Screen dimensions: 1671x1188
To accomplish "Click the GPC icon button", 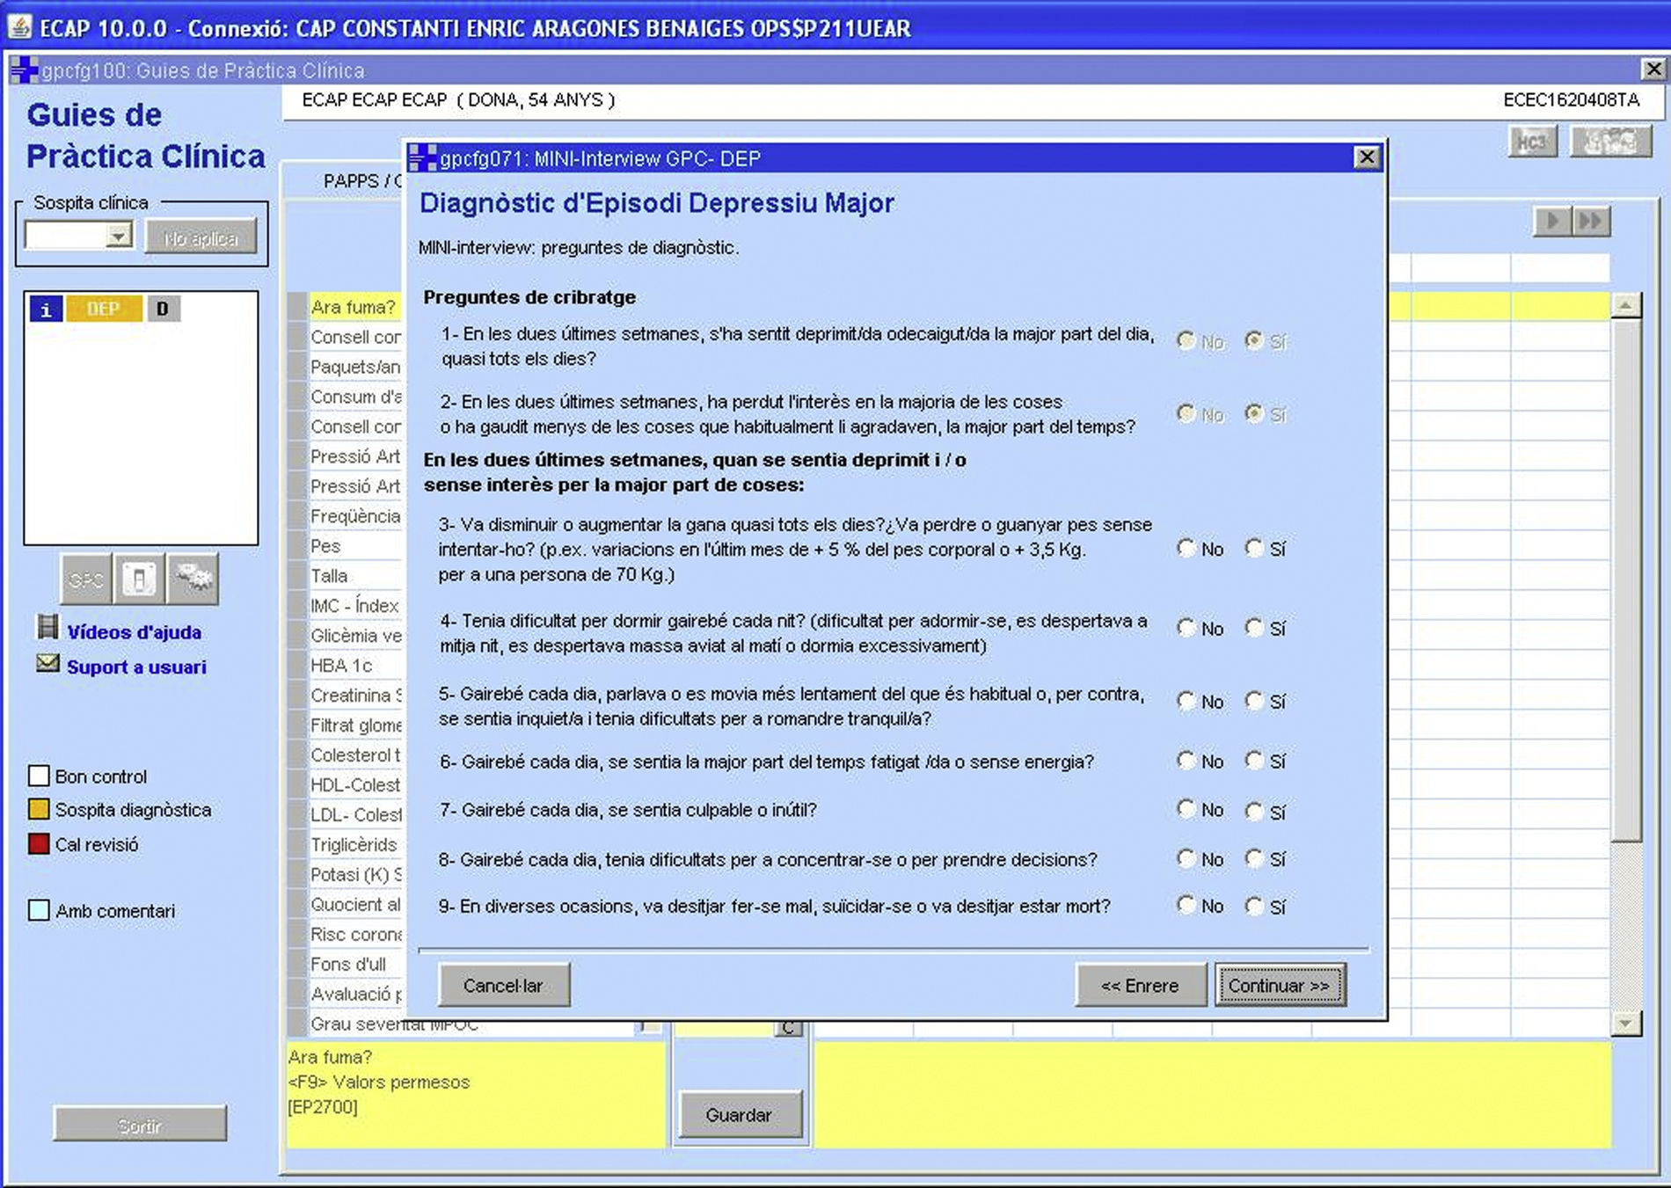I will click(x=86, y=579).
